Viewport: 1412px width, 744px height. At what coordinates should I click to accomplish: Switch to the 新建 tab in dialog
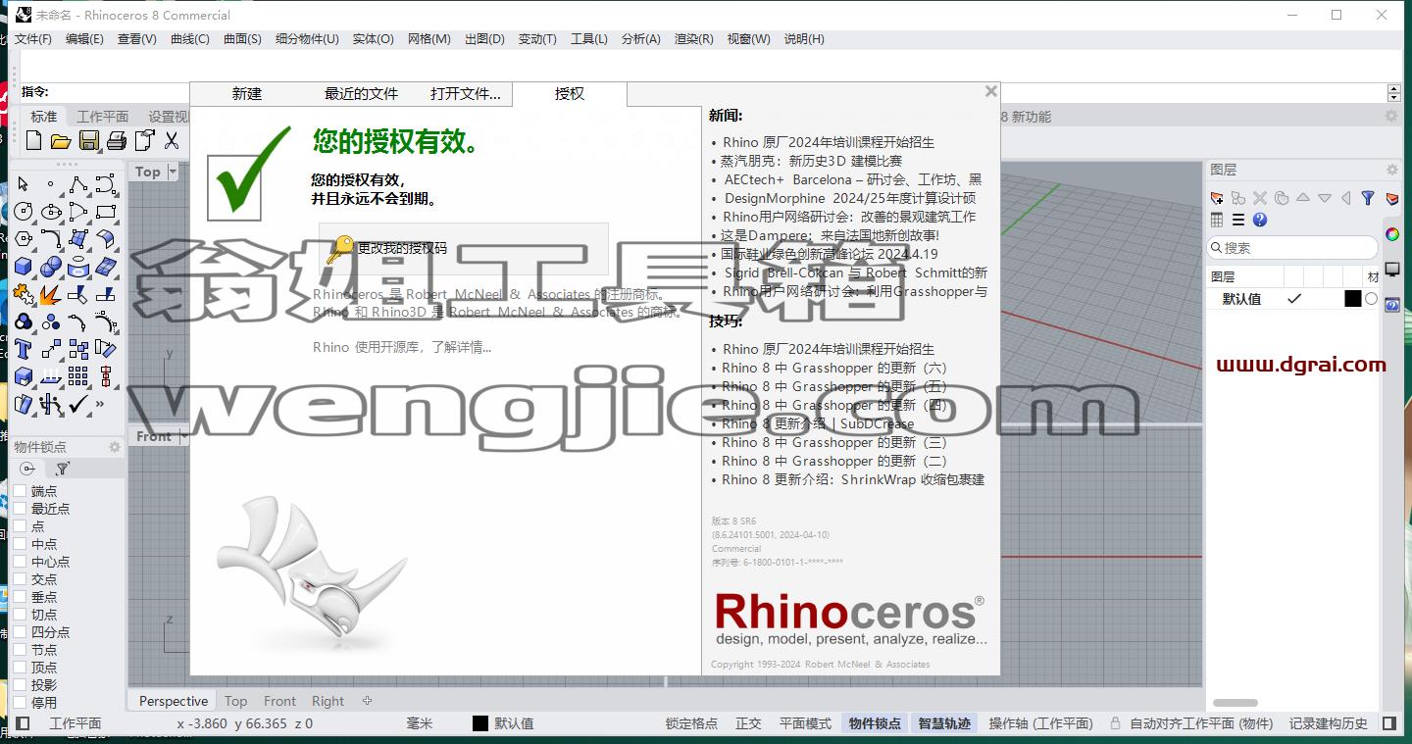tap(247, 94)
